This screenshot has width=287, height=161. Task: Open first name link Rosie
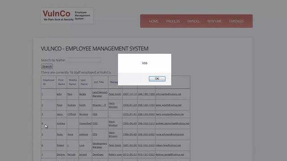pyautogui.click(x=60, y=134)
